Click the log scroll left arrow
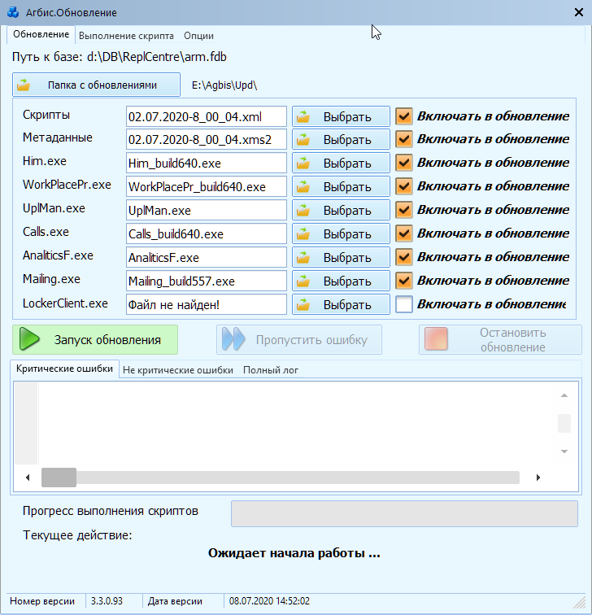Viewport: 592px width, 615px height. [28, 478]
